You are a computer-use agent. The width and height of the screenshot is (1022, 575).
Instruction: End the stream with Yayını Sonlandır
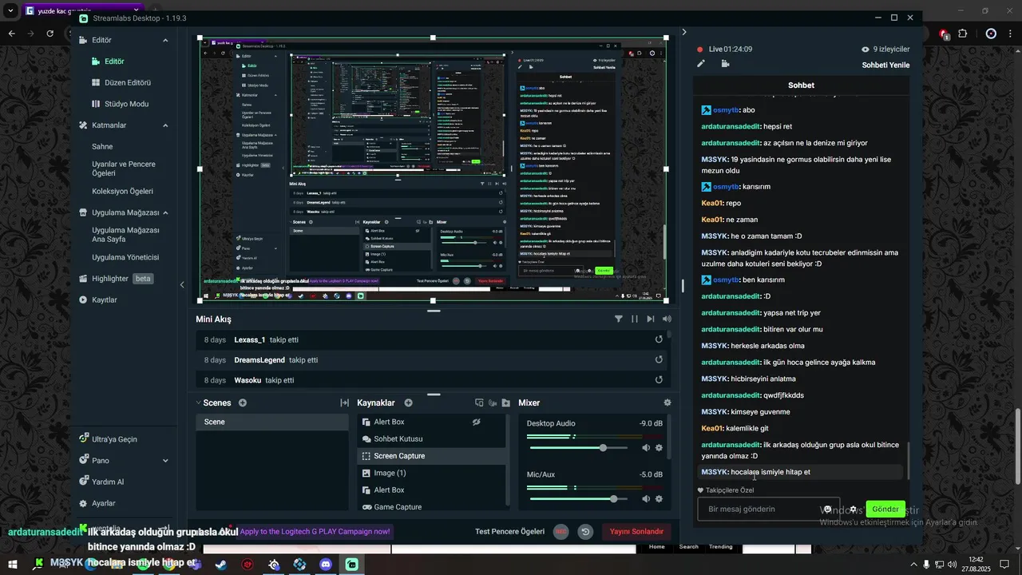pyautogui.click(x=636, y=532)
